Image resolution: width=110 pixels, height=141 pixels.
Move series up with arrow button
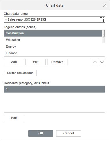point(95,62)
